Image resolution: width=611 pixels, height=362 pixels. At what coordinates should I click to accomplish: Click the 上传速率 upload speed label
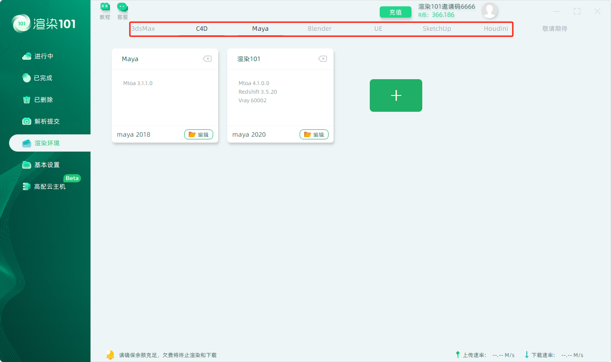coord(475,355)
